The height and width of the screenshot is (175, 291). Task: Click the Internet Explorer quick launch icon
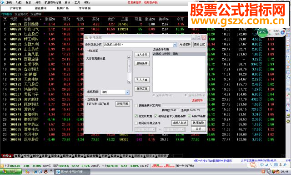pos(35,171)
